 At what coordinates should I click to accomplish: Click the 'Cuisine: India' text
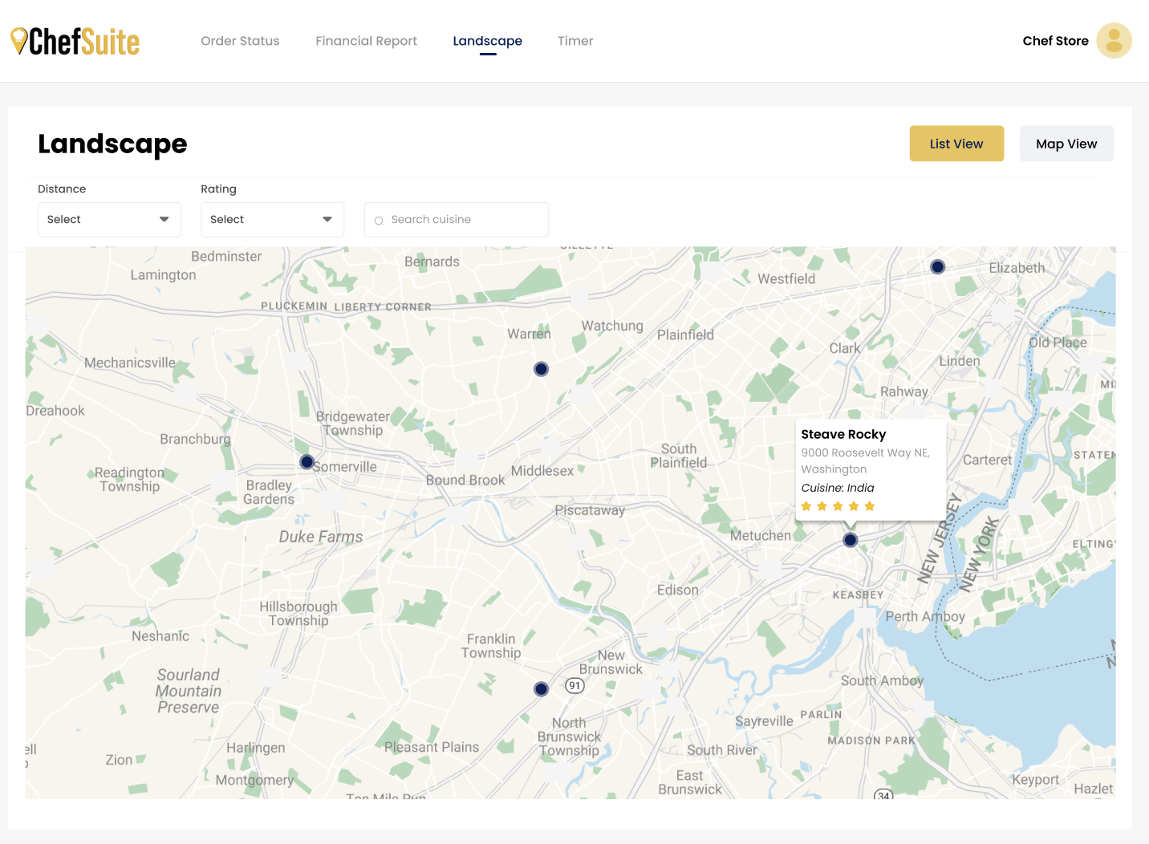coord(838,488)
